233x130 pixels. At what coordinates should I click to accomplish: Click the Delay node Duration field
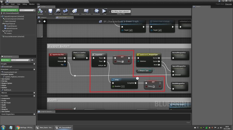123,86
